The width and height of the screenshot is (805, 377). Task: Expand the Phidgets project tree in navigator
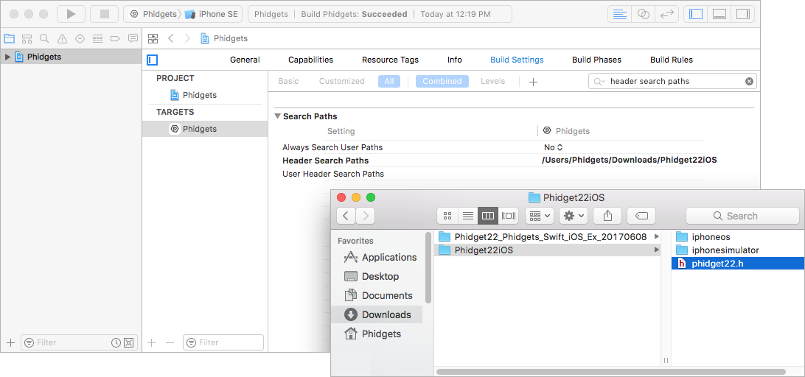click(x=7, y=57)
